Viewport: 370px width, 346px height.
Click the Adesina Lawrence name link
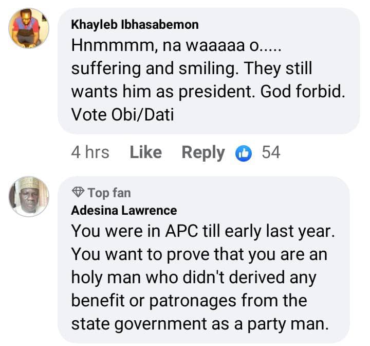pyautogui.click(x=124, y=210)
